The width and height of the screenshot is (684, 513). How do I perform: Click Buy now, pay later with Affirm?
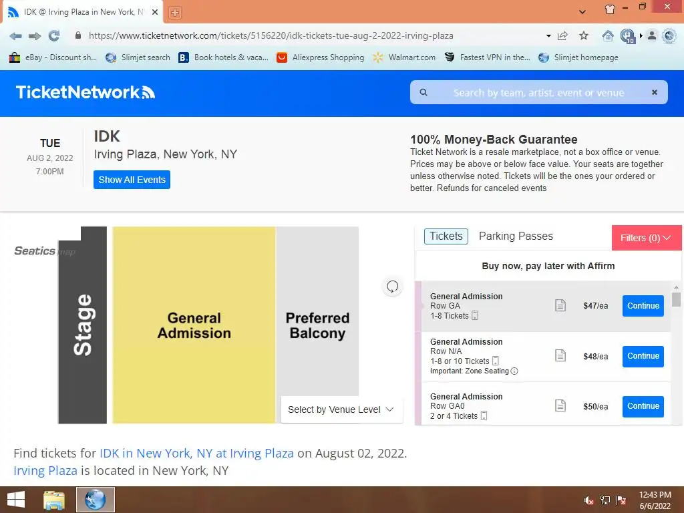[548, 266]
